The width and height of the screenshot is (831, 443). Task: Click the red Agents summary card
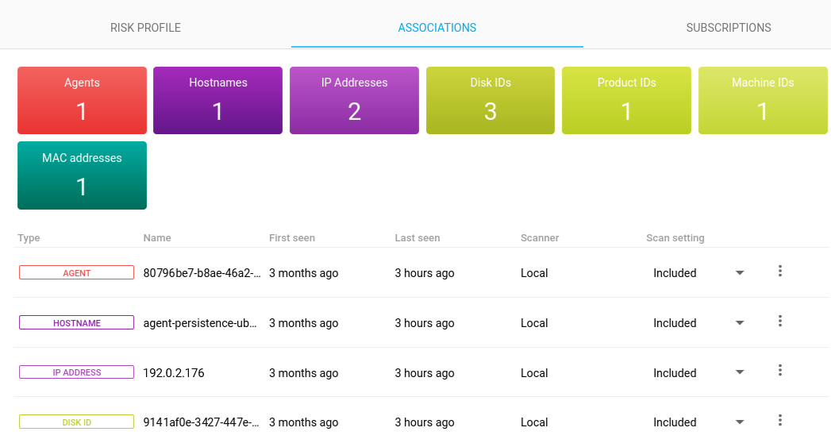point(82,100)
